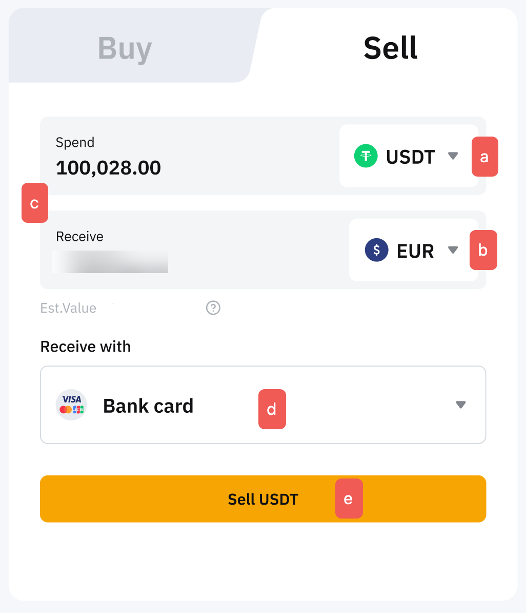Click the red marker labeled e
Screen dimensions: 526x613
pyautogui.click(x=349, y=499)
